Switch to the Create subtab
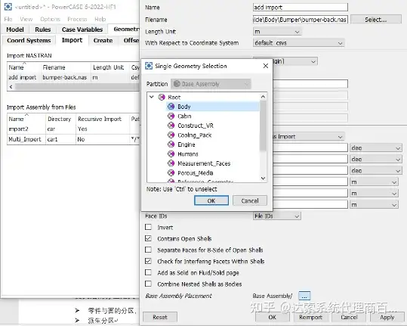 click(x=103, y=41)
